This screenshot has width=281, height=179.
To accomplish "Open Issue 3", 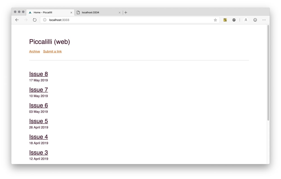I will 38,153.
